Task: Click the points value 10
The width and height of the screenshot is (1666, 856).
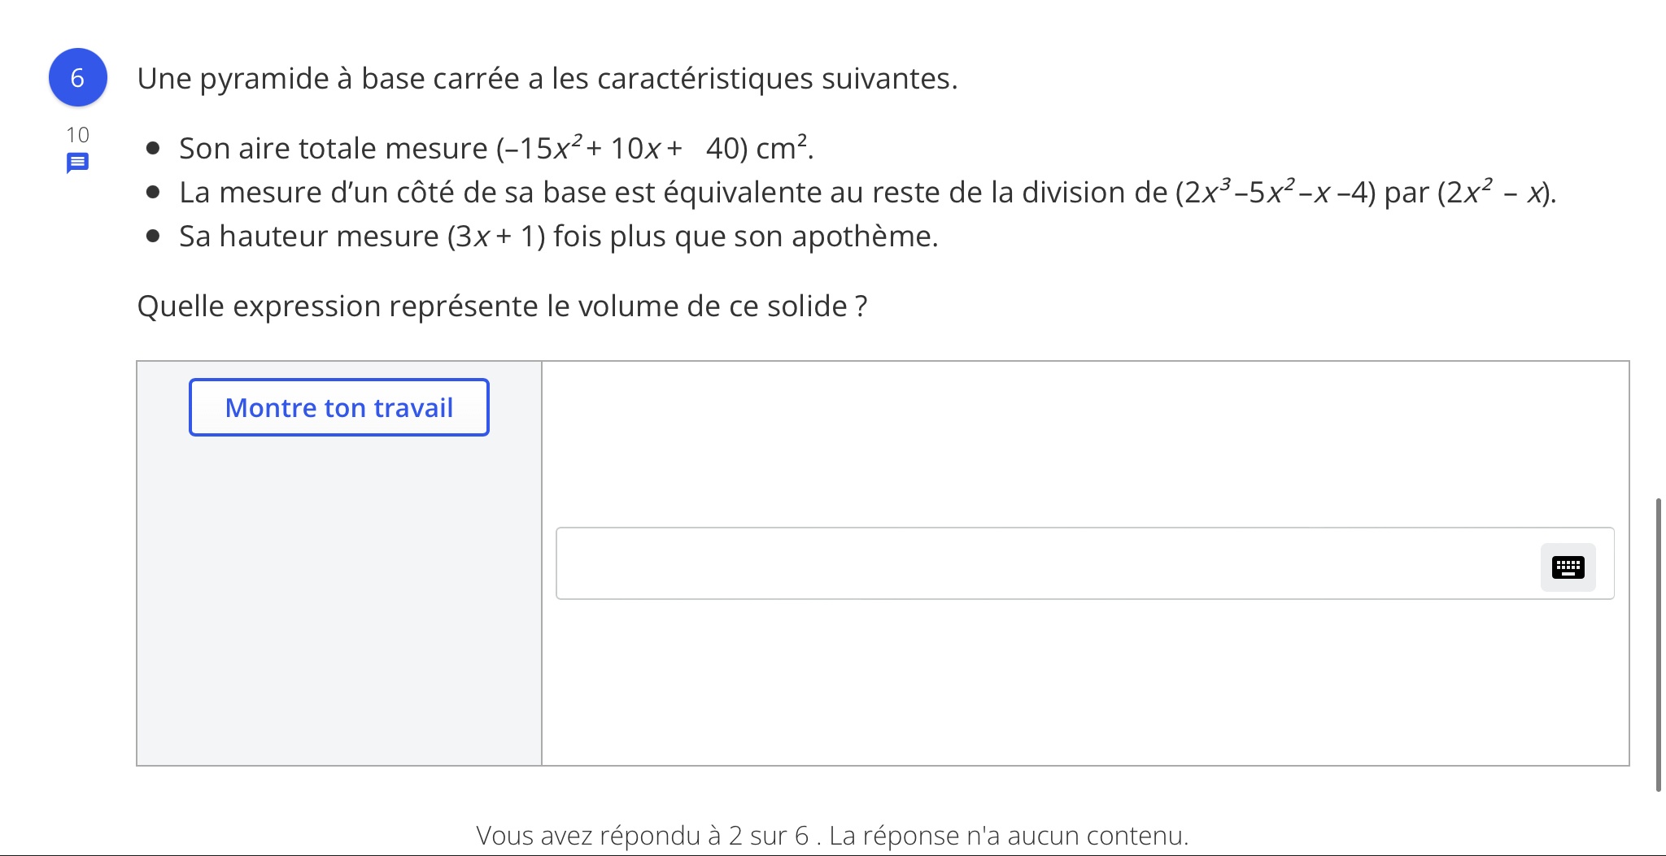Action: [x=77, y=135]
